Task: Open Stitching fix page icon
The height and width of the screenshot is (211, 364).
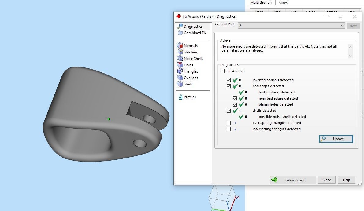Action: point(180,52)
